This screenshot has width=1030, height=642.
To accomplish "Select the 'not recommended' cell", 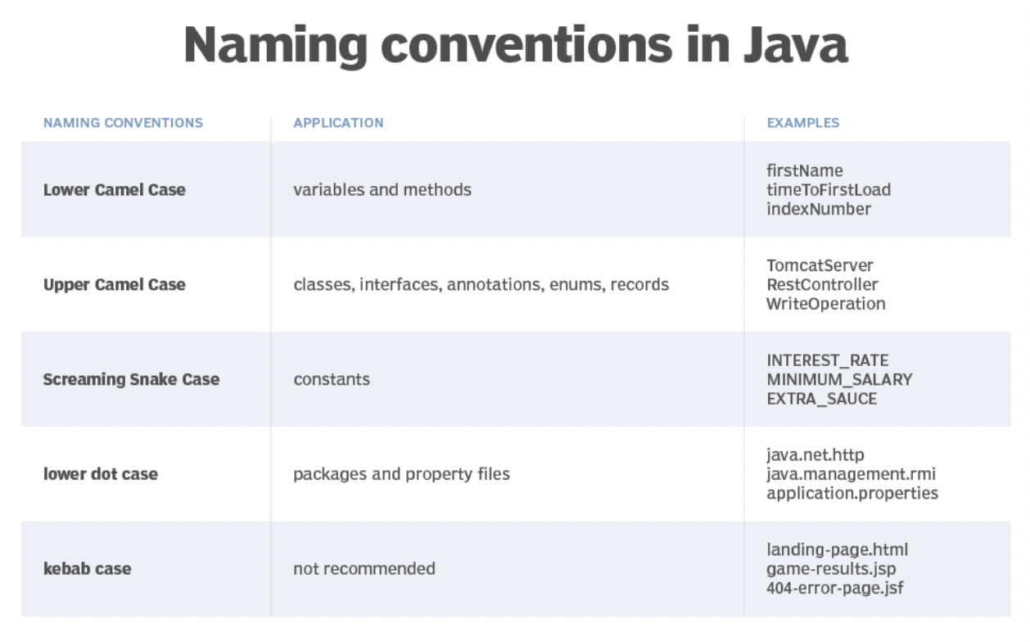I will [364, 568].
